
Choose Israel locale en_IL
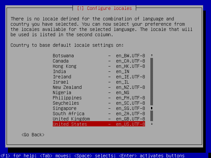(99, 82)
